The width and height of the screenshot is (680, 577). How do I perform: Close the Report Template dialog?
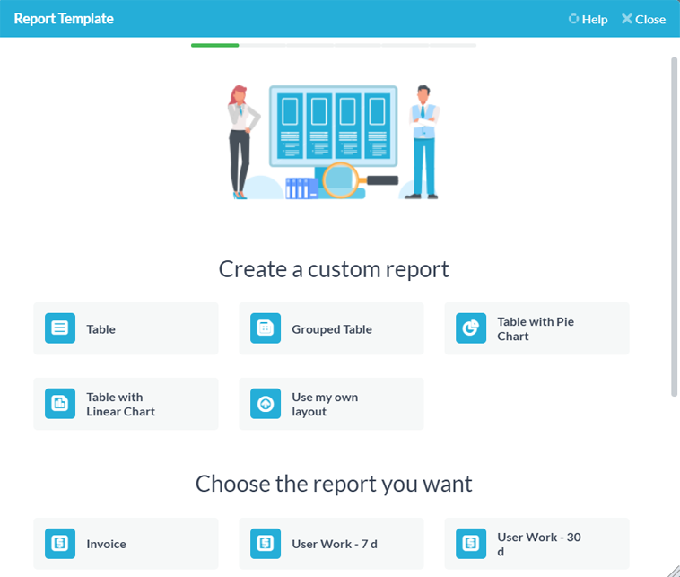click(643, 19)
